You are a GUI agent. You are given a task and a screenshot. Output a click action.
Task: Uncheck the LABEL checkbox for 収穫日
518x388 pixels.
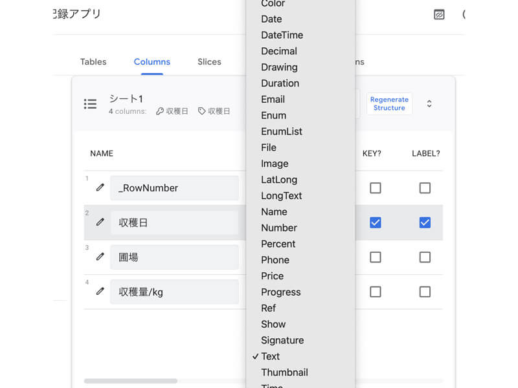tap(425, 222)
